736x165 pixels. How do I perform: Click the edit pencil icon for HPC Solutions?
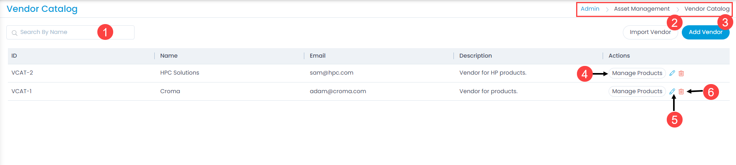[672, 73]
